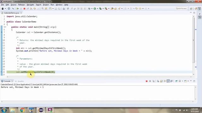Click the Debug perspective icon at top right
The width and height of the screenshot is (202, 113).
[x=199, y=8]
